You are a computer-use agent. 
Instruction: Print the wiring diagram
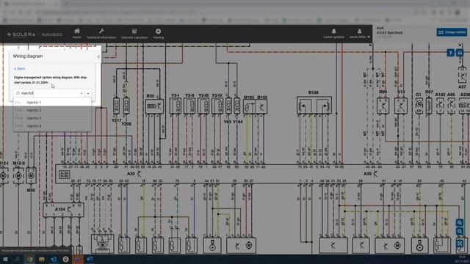pos(460,53)
